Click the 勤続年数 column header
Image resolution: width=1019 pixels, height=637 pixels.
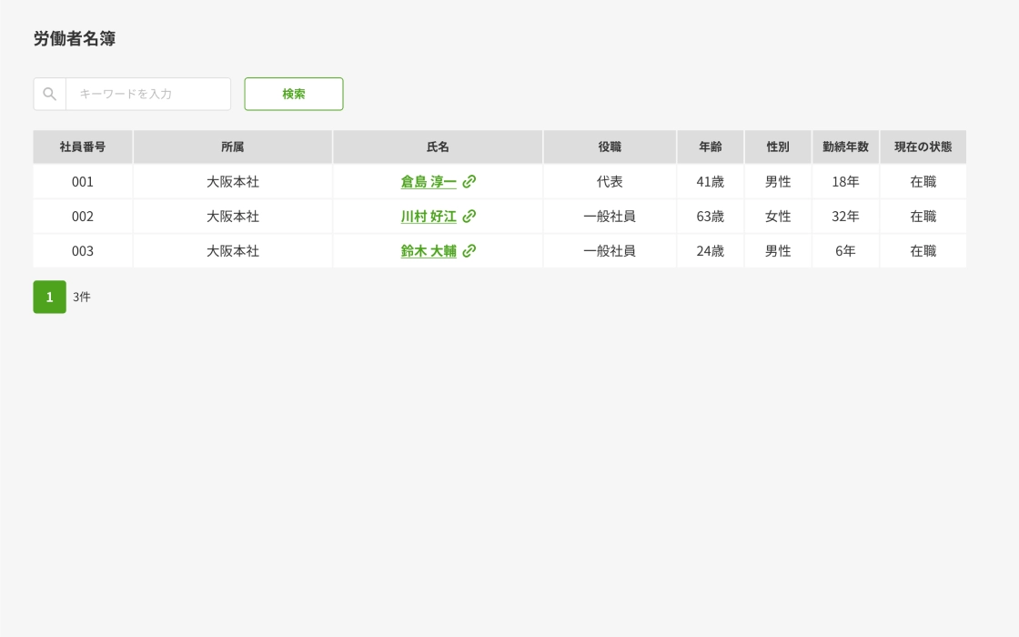tap(845, 147)
